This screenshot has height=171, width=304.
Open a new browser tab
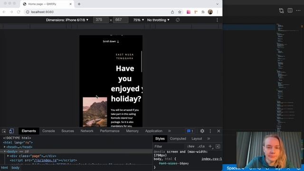(x=79, y=4)
